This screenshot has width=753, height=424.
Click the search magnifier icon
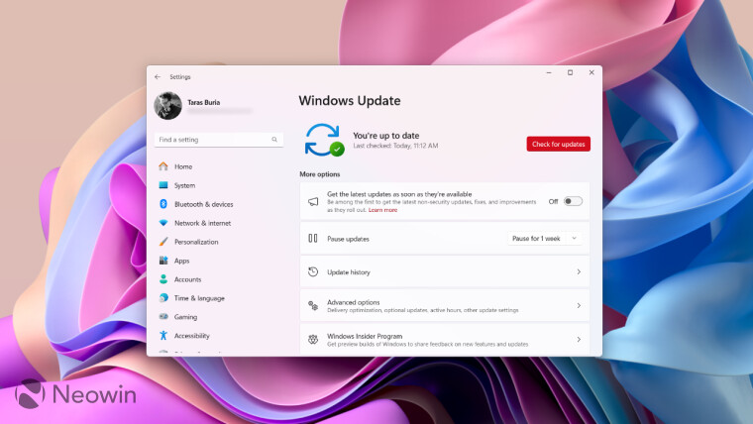[x=274, y=140]
